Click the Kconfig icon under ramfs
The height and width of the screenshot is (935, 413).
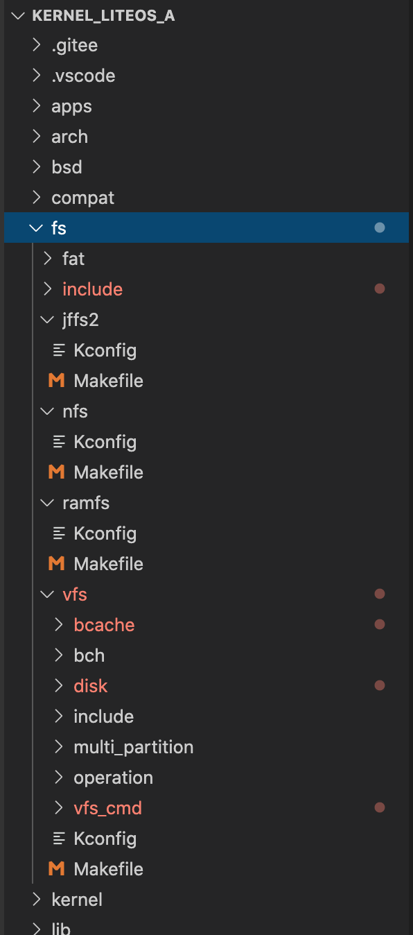(58, 533)
